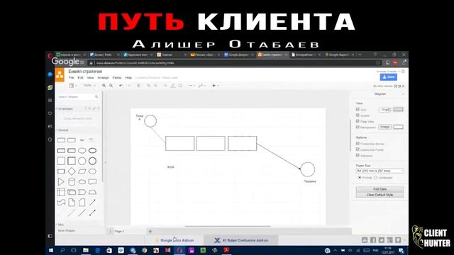Open taskbar search icon
The height and width of the screenshot is (255, 454).
[x=62, y=250]
